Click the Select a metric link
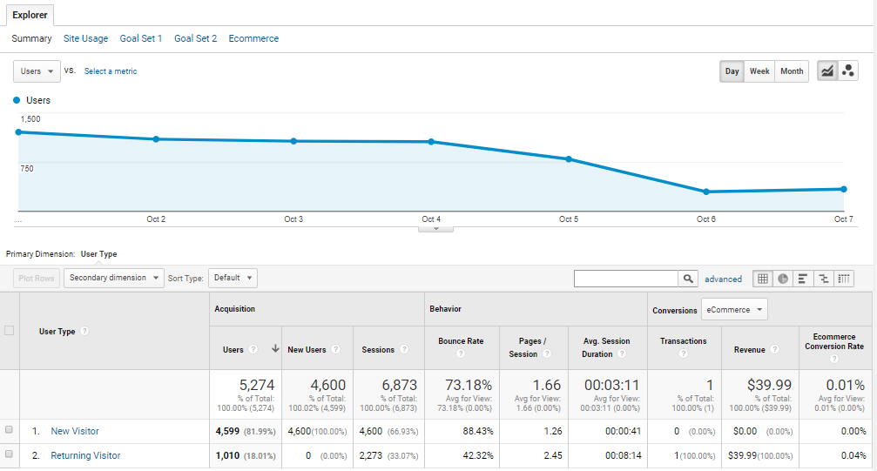The height and width of the screenshot is (471, 877). (111, 71)
